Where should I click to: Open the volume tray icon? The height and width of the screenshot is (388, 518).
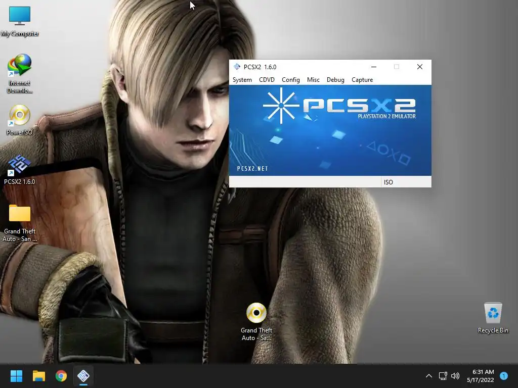click(455, 376)
